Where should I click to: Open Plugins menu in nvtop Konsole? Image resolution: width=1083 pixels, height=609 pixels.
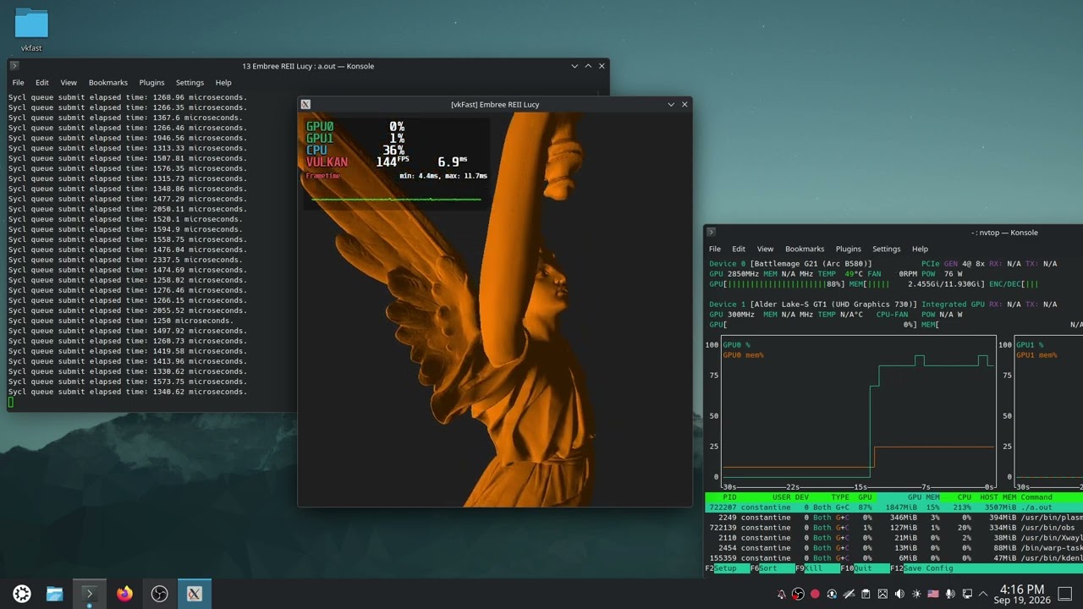(x=849, y=250)
